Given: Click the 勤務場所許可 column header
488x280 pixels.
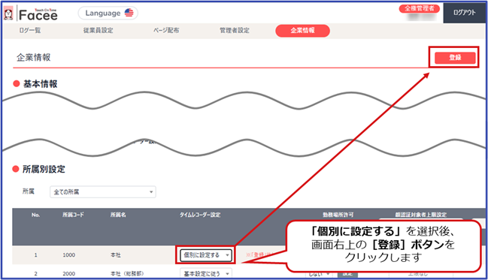Looking at the screenshot, I should coord(338,215).
